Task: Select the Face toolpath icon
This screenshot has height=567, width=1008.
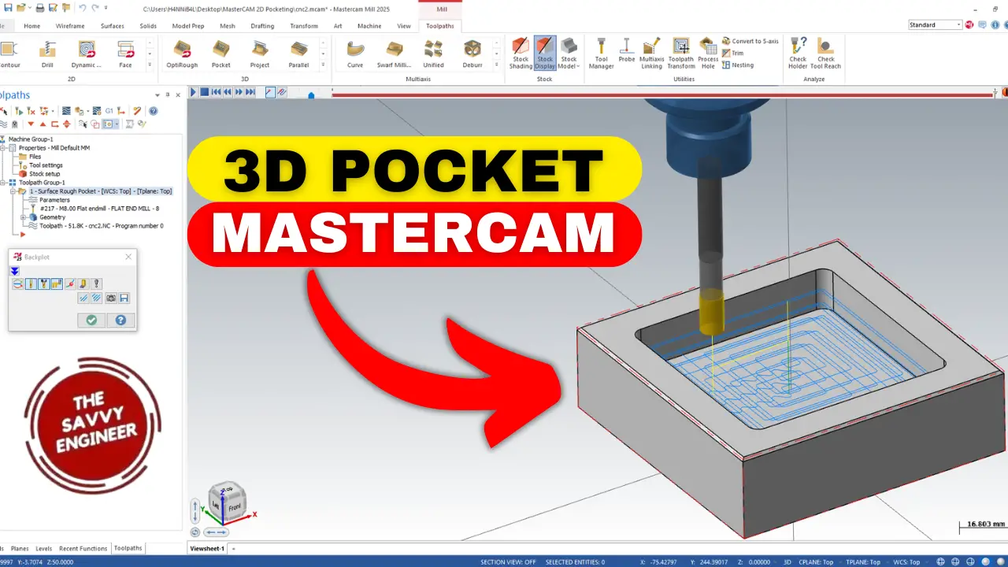Action: 125,54
